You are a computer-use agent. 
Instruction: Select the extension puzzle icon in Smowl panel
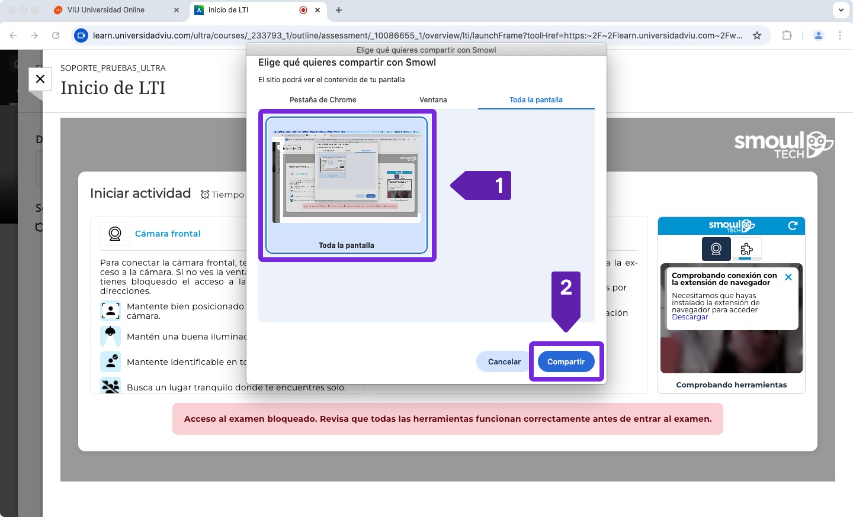[746, 248]
